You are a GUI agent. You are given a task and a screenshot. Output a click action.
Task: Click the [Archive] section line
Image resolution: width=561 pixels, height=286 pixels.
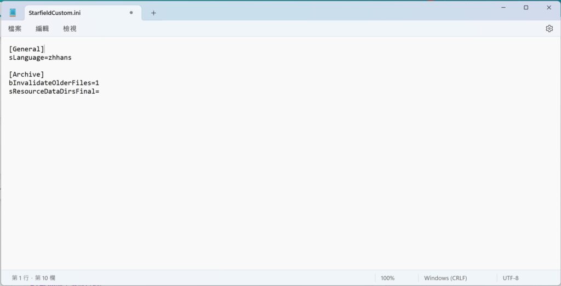point(26,75)
